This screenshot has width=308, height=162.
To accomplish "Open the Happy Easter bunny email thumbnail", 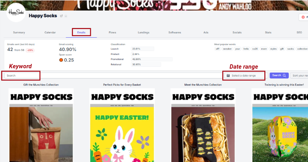I will tap(122, 125).
